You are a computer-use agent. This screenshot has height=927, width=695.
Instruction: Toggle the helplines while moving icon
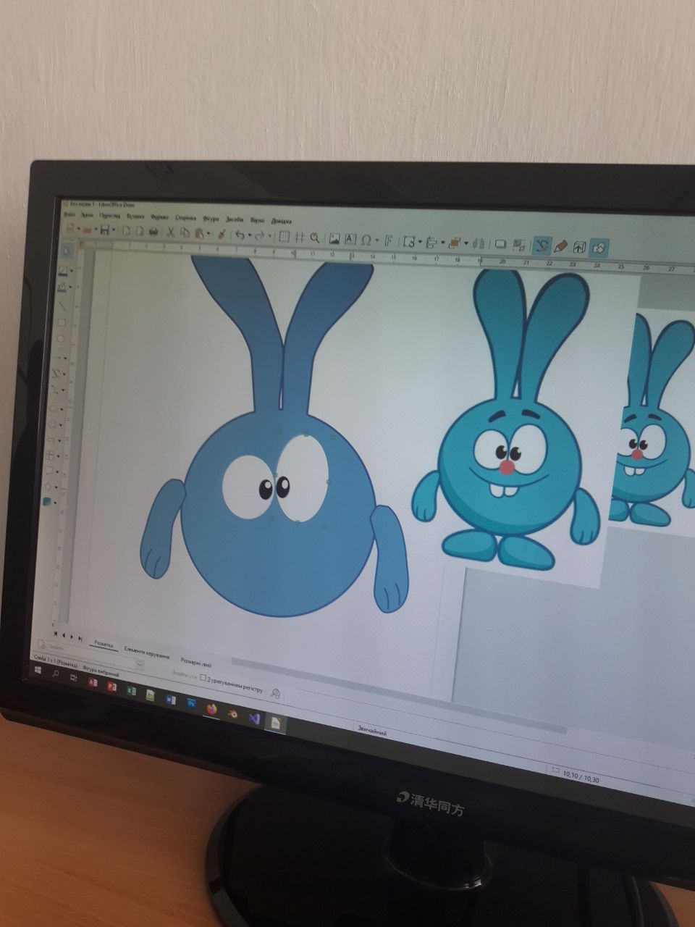[299, 237]
